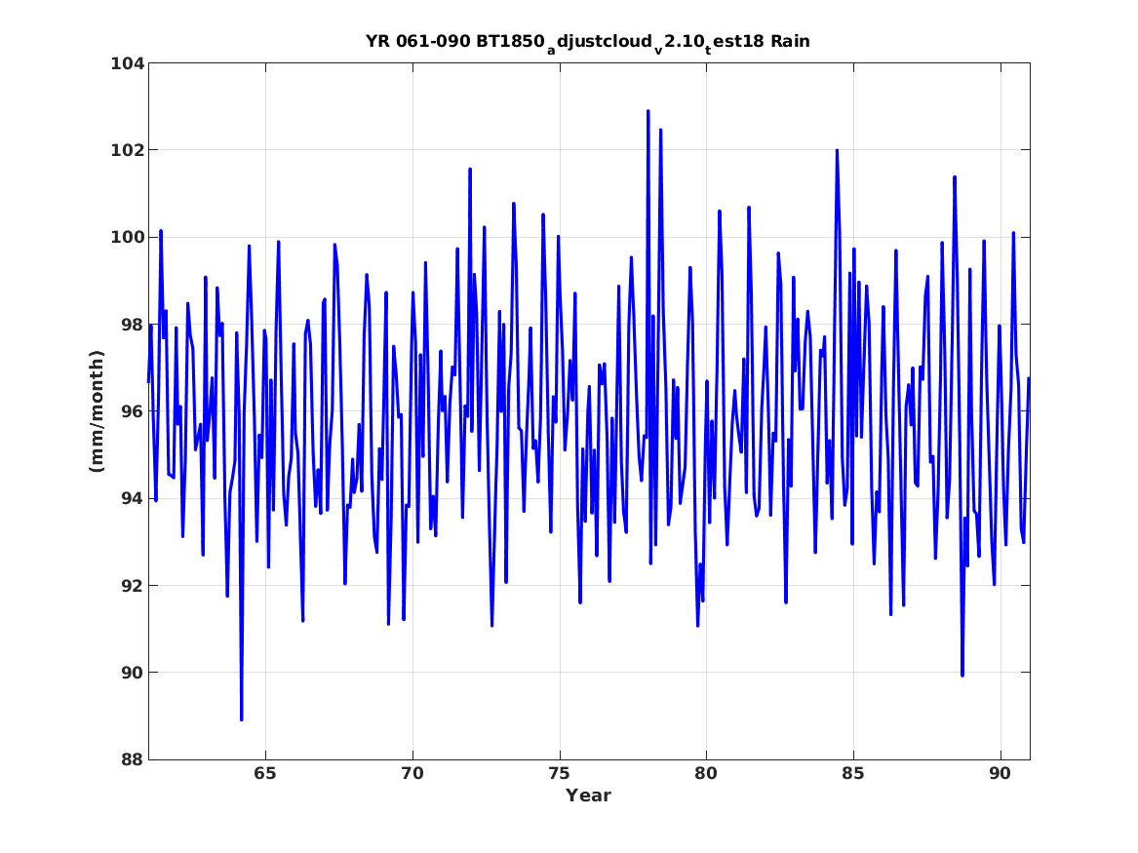The width and height of the screenshot is (1138, 853).
Task: Click y-axis tick label 92
Action: tap(132, 586)
